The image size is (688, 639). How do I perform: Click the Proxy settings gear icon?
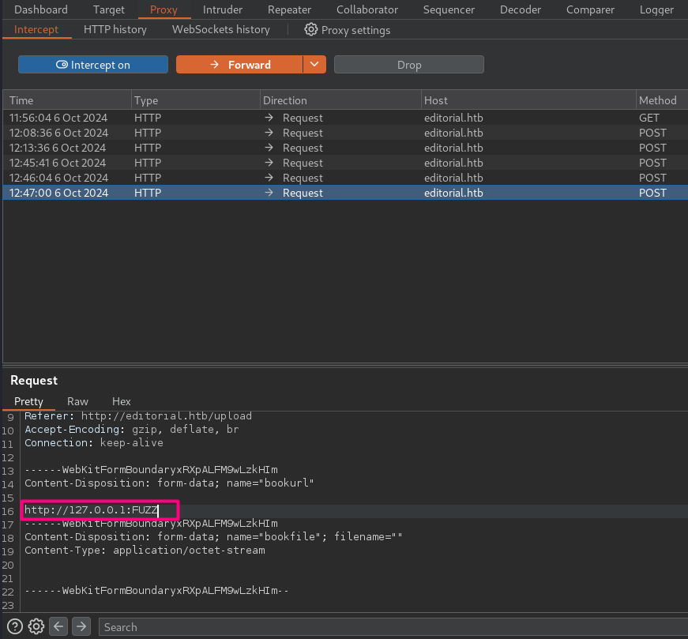pos(310,29)
